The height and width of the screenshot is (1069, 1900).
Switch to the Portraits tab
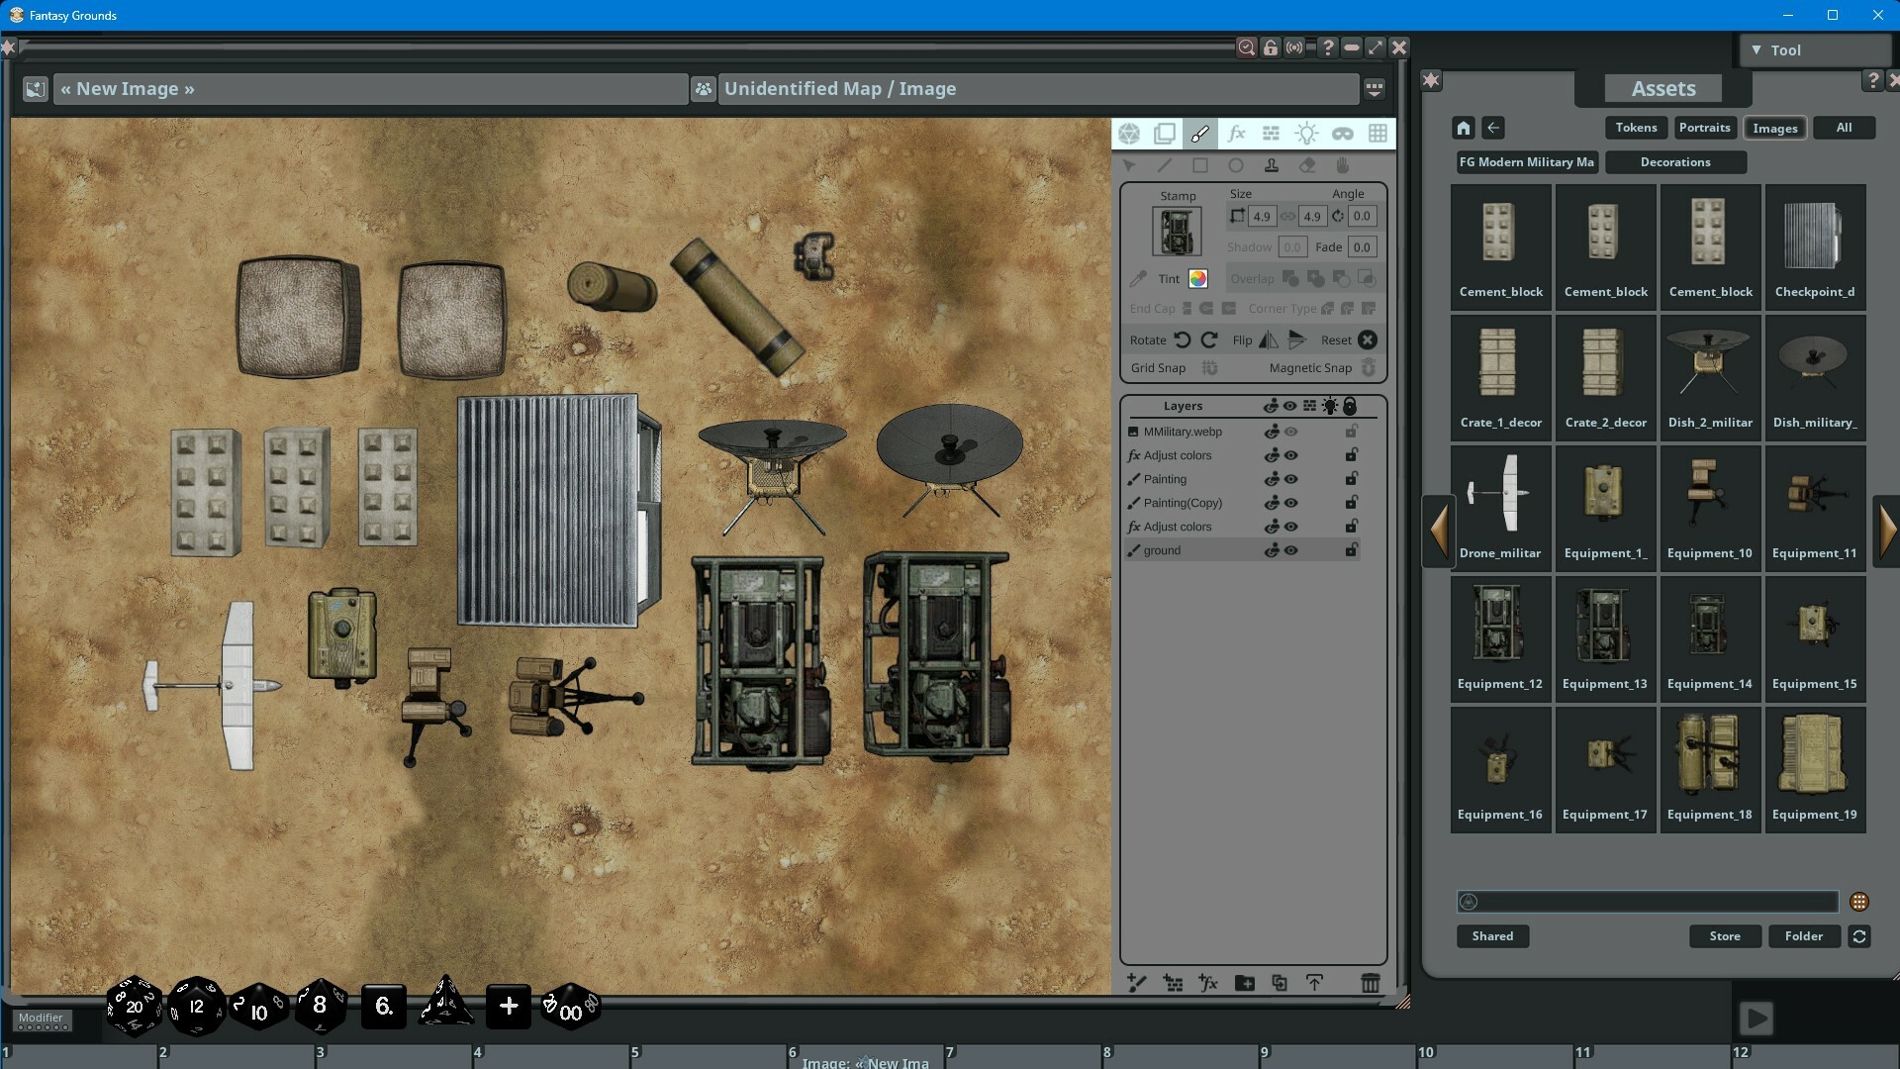click(x=1704, y=127)
